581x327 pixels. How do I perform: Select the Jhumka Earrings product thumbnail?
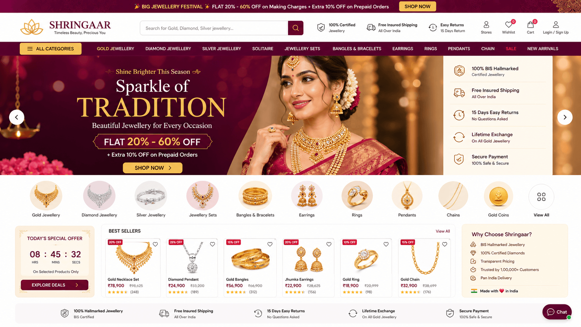[x=308, y=258]
